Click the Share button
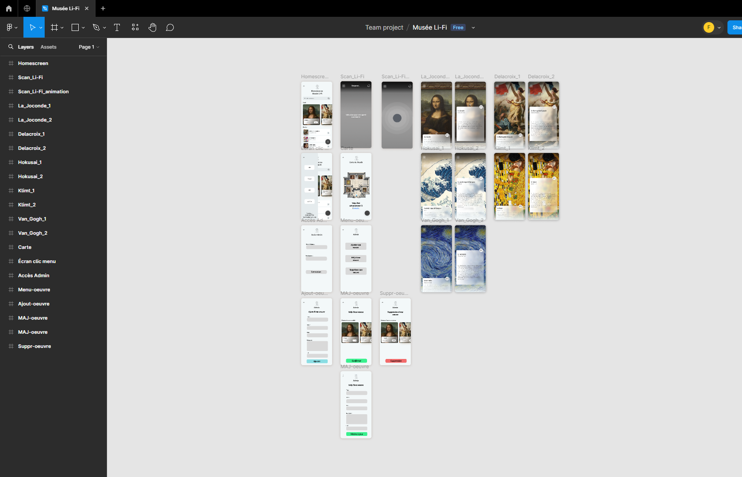Screen dimensions: 742x477 [x=735, y=27]
